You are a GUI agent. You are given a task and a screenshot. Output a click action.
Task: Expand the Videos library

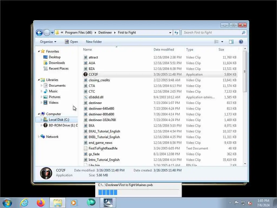coord(41,103)
